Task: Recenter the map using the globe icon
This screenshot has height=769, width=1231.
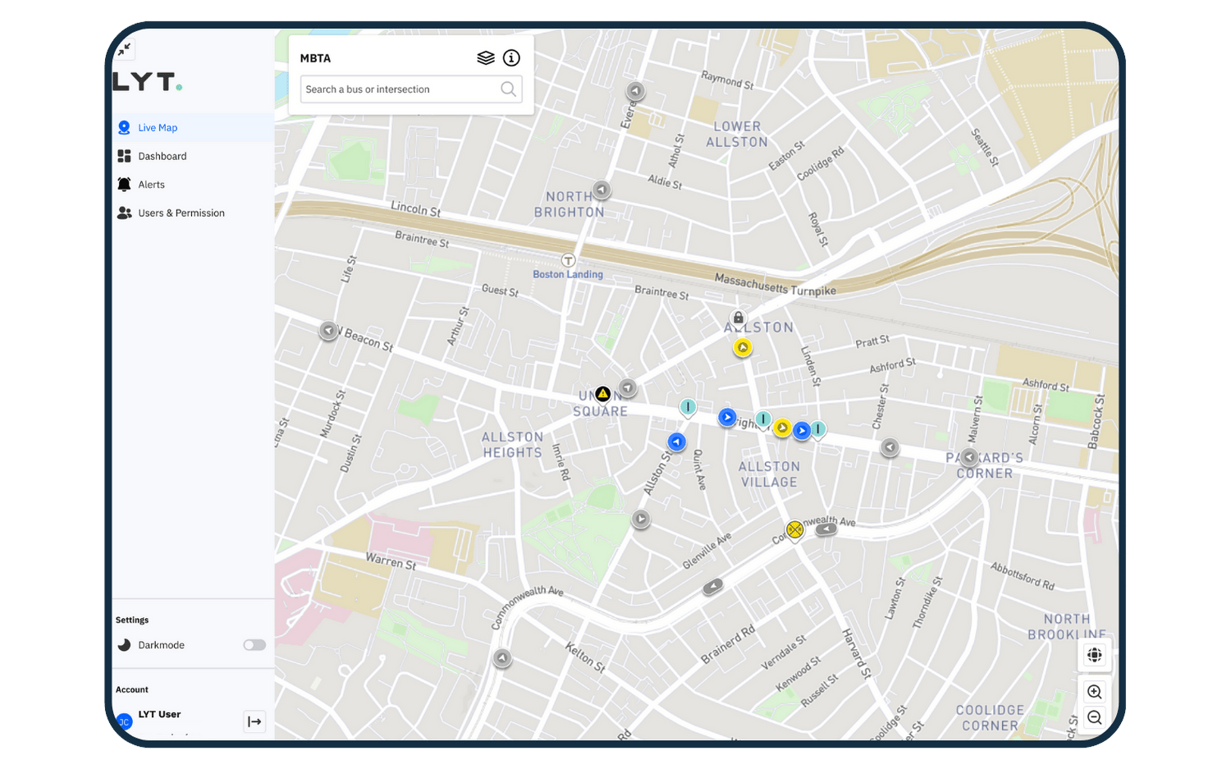Action: (x=1095, y=656)
